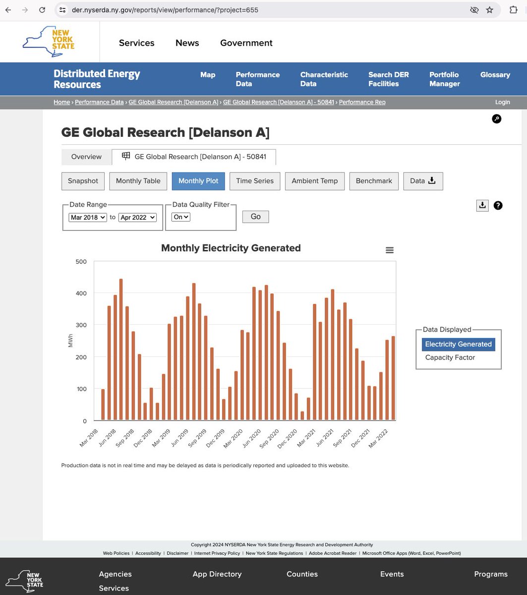Open App Directory in the footer
The width and height of the screenshot is (527, 595).
click(x=217, y=574)
